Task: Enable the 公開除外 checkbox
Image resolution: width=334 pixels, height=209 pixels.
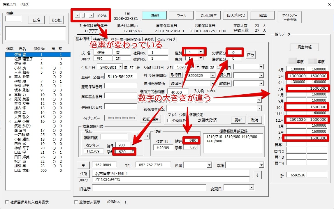Action: click(169, 121)
